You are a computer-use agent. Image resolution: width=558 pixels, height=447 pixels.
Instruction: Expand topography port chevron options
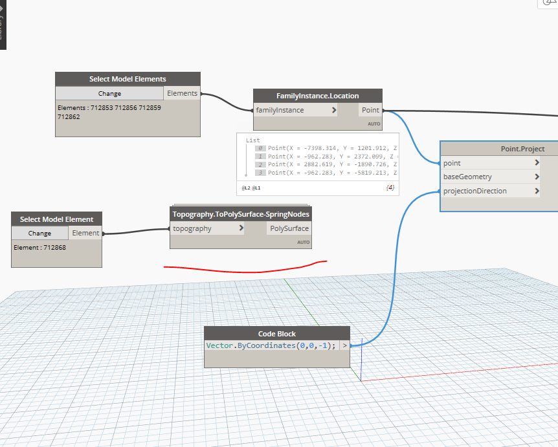pyautogui.click(x=241, y=228)
